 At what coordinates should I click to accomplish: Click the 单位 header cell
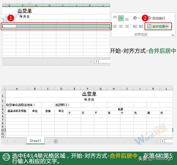point(35,111)
